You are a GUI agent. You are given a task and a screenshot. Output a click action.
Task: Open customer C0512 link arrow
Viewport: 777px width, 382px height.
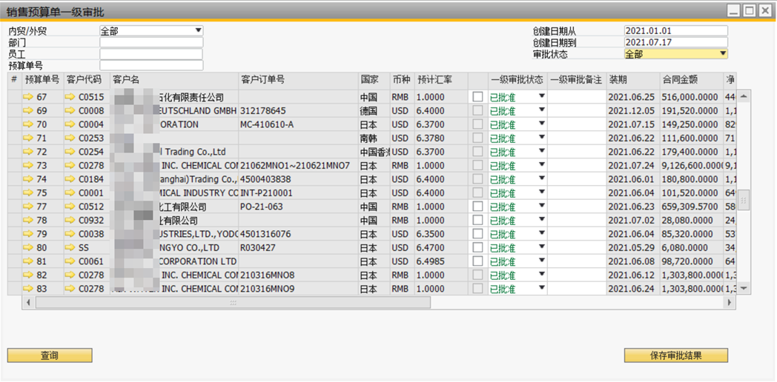(71, 207)
